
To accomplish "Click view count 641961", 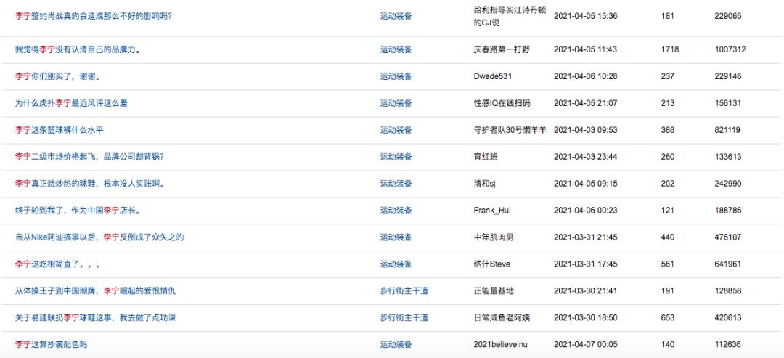I will (728, 264).
